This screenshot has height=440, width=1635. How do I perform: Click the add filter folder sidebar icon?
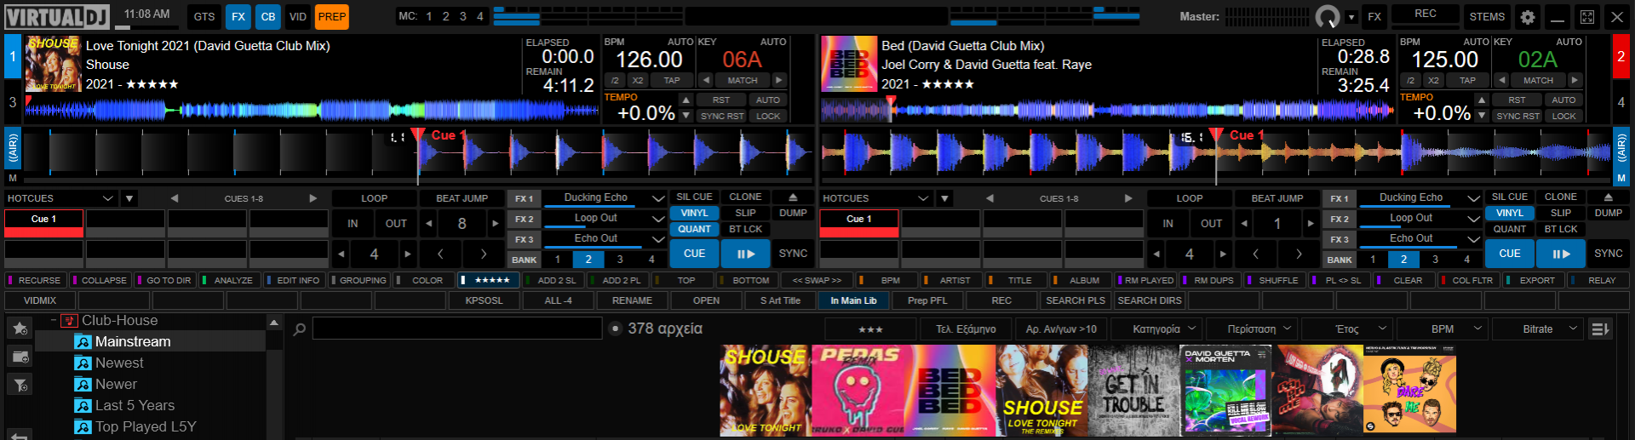click(x=20, y=385)
